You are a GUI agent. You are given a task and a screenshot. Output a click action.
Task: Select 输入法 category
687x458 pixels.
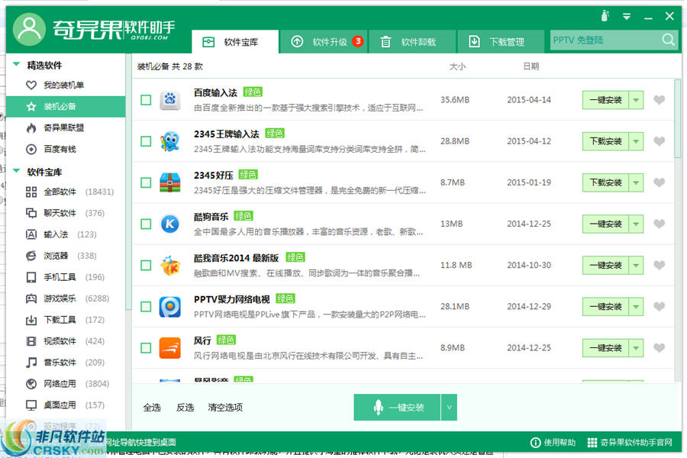(66, 234)
